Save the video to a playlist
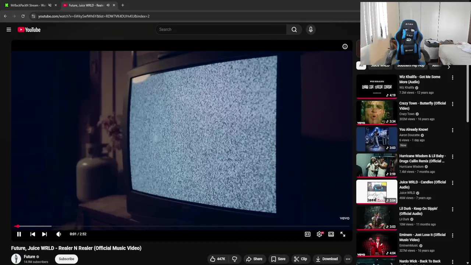Screen dimensions: 471x265 point(278,259)
